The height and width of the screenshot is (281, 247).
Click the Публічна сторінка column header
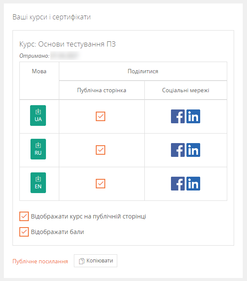[102, 90]
